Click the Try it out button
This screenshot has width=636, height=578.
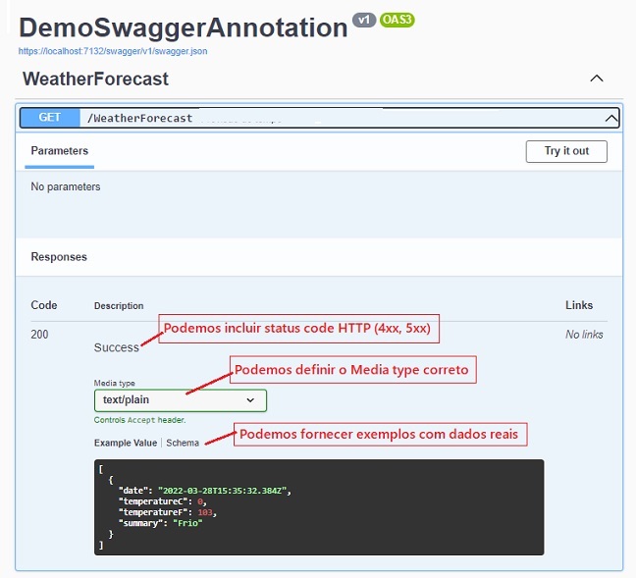click(x=566, y=151)
